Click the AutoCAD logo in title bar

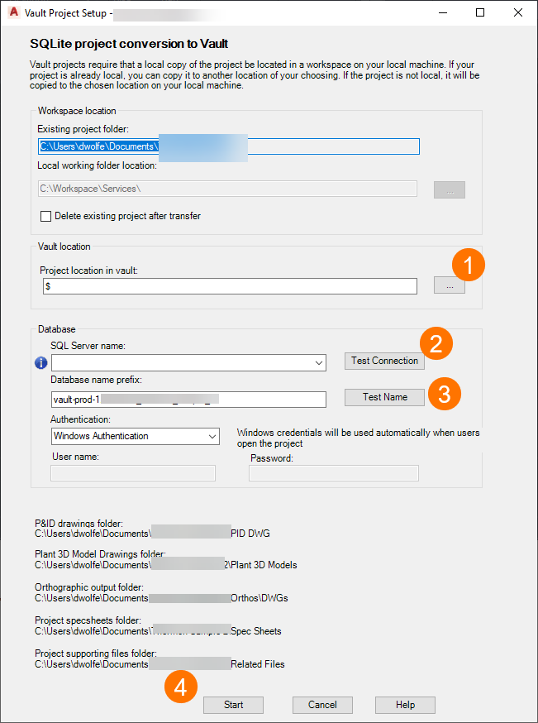click(12, 13)
